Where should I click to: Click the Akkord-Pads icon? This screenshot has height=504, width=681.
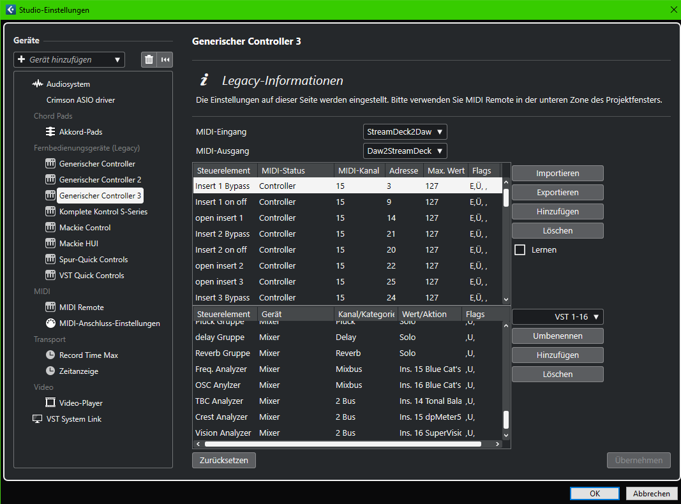(x=50, y=132)
